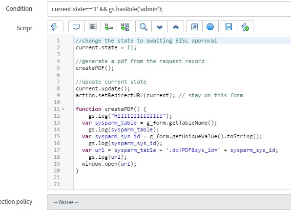Screen dimensions: 291x214
Task: Collapse the createPDF function fold arrow
Action: [63, 109]
